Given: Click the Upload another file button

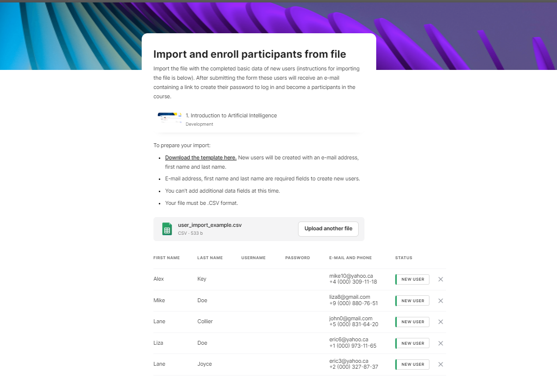Looking at the screenshot, I should coord(328,229).
